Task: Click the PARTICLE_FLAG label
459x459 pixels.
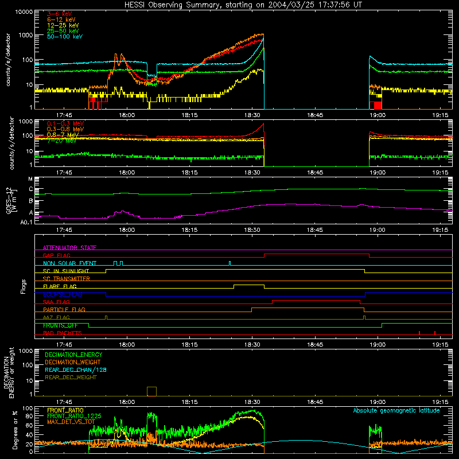Action: click(64, 309)
